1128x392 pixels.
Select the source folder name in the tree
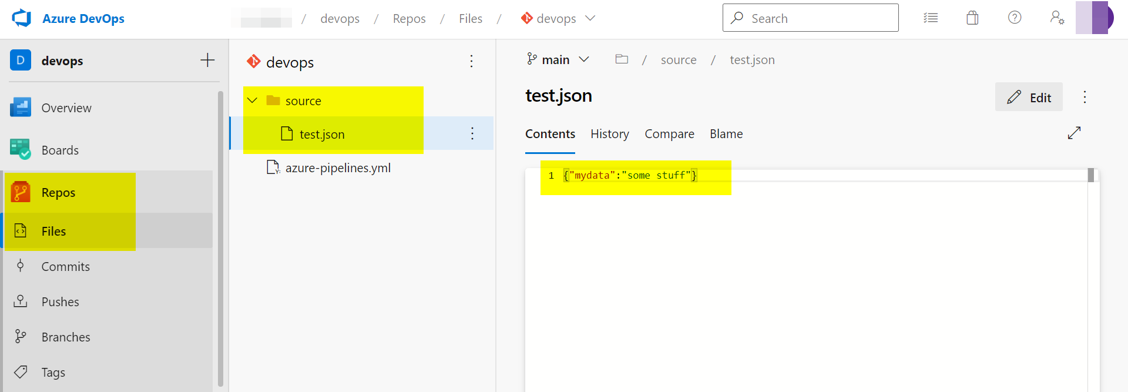(x=303, y=100)
